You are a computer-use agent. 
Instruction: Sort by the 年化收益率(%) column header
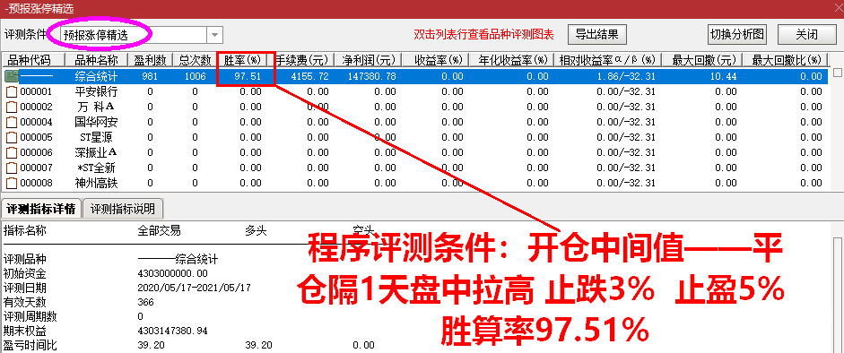pos(511,60)
